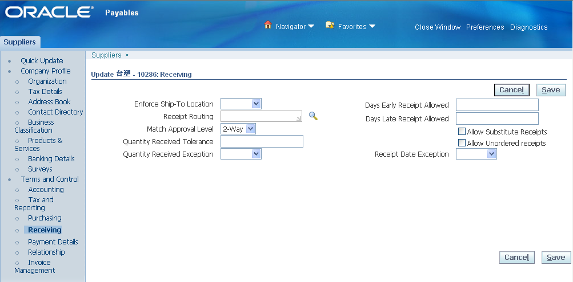Open Purchasing page in sidebar
573x282 pixels.
click(45, 218)
